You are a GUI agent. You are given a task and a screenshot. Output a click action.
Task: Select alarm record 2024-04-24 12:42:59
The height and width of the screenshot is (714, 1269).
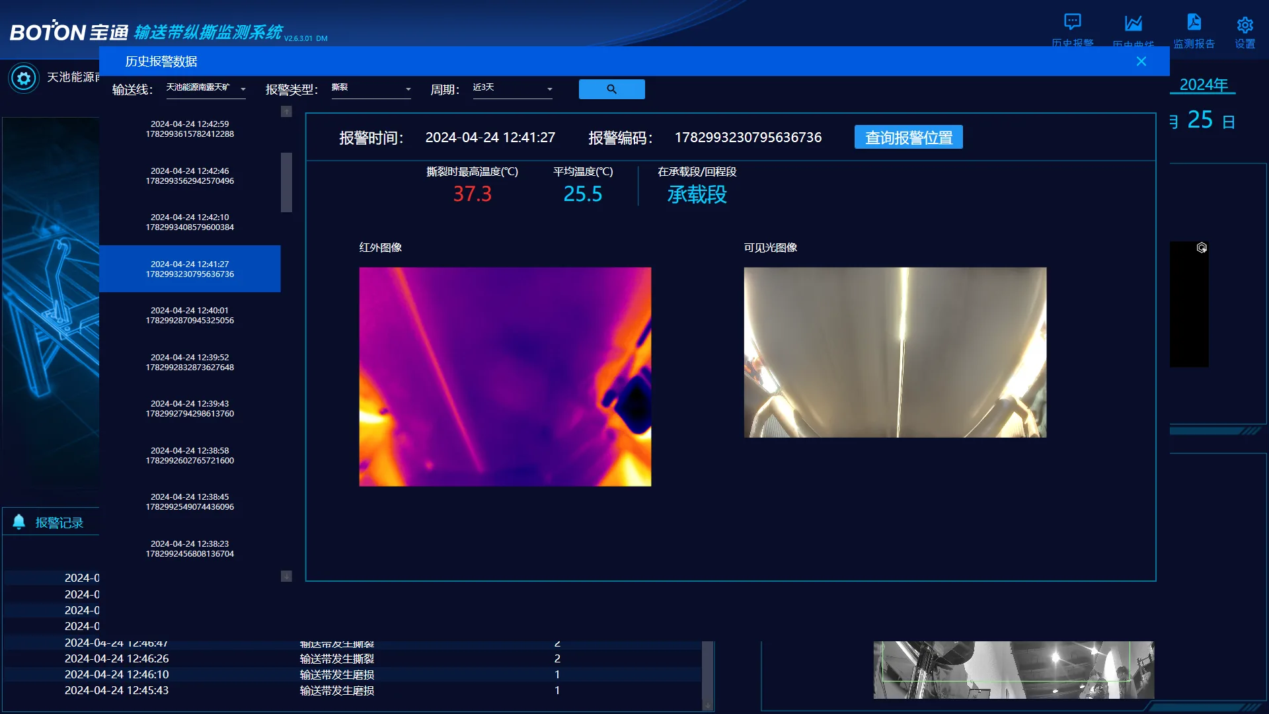190,129
